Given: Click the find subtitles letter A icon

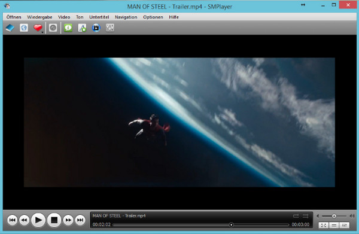Looking at the screenshot, I should coord(82,28).
